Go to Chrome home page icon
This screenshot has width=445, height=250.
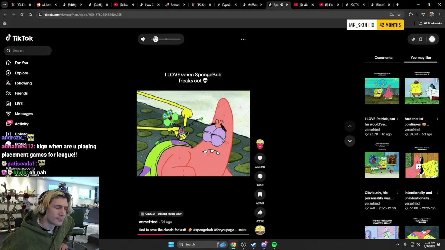(x=30, y=15)
